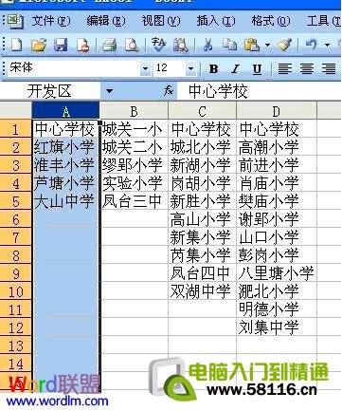Select cell 城关二小

pyautogui.click(x=135, y=147)
